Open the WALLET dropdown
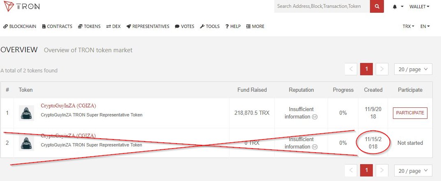 coord(419,7)
